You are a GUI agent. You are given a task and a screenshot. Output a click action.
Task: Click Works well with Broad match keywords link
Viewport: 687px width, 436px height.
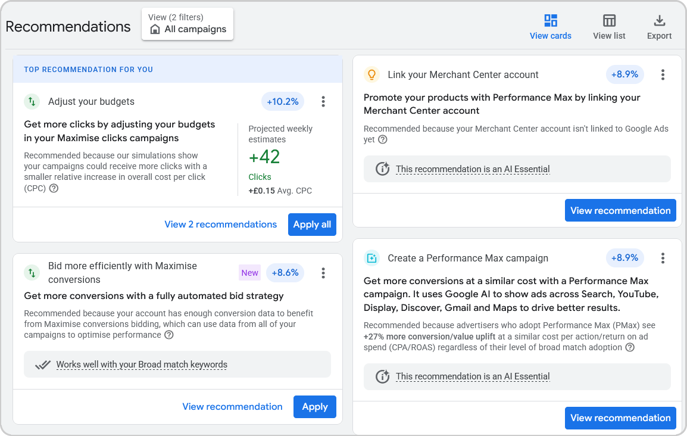(x=140, y=364)
